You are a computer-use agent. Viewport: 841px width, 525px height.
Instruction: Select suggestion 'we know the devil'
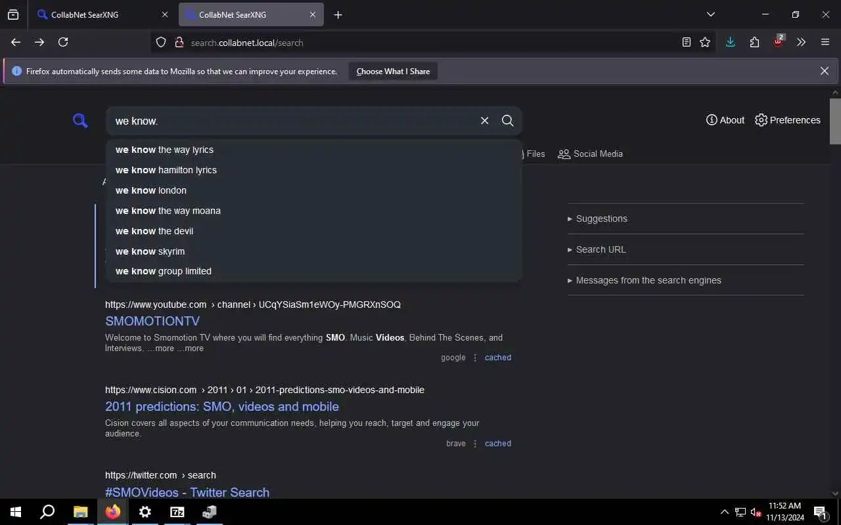click(314, 231)
